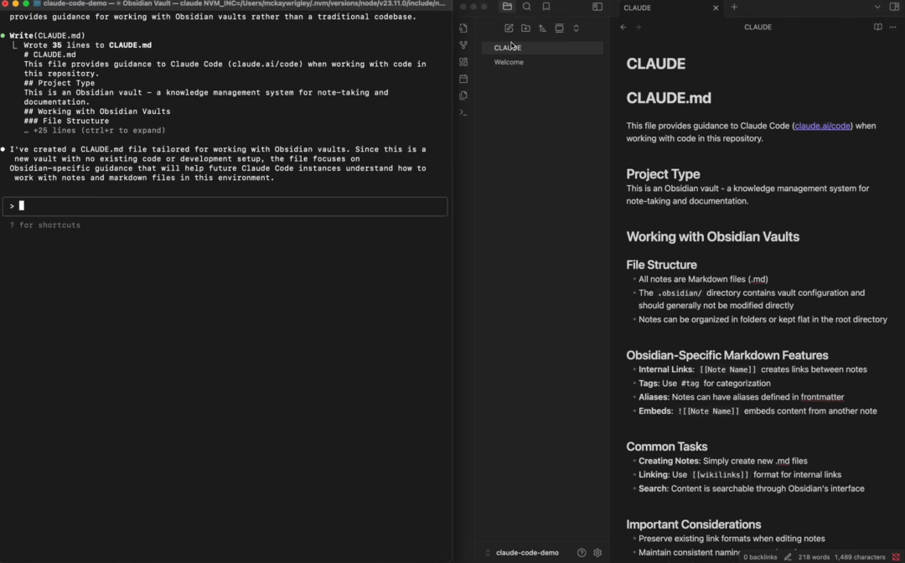Open the Obsidian file explorer tab icon
Viewport: 905px width, 563px height.
507,7
